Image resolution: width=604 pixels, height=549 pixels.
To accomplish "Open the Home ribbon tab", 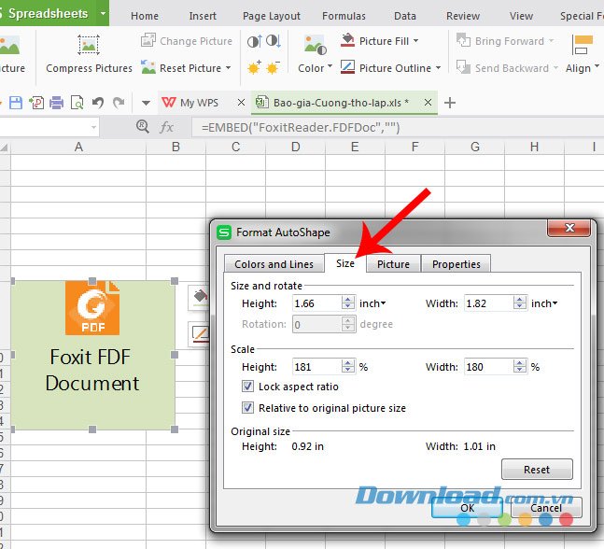I will click(x=145, y=16).
